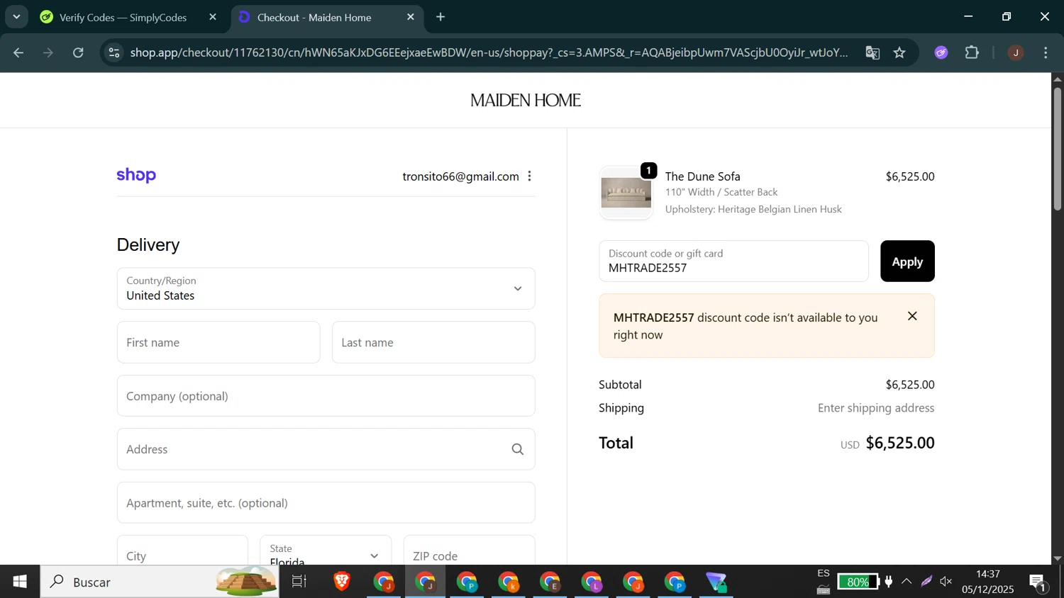Open Task View on taskbar
The width and height of the screenshot is (1064, 598).
coord(299,582)
